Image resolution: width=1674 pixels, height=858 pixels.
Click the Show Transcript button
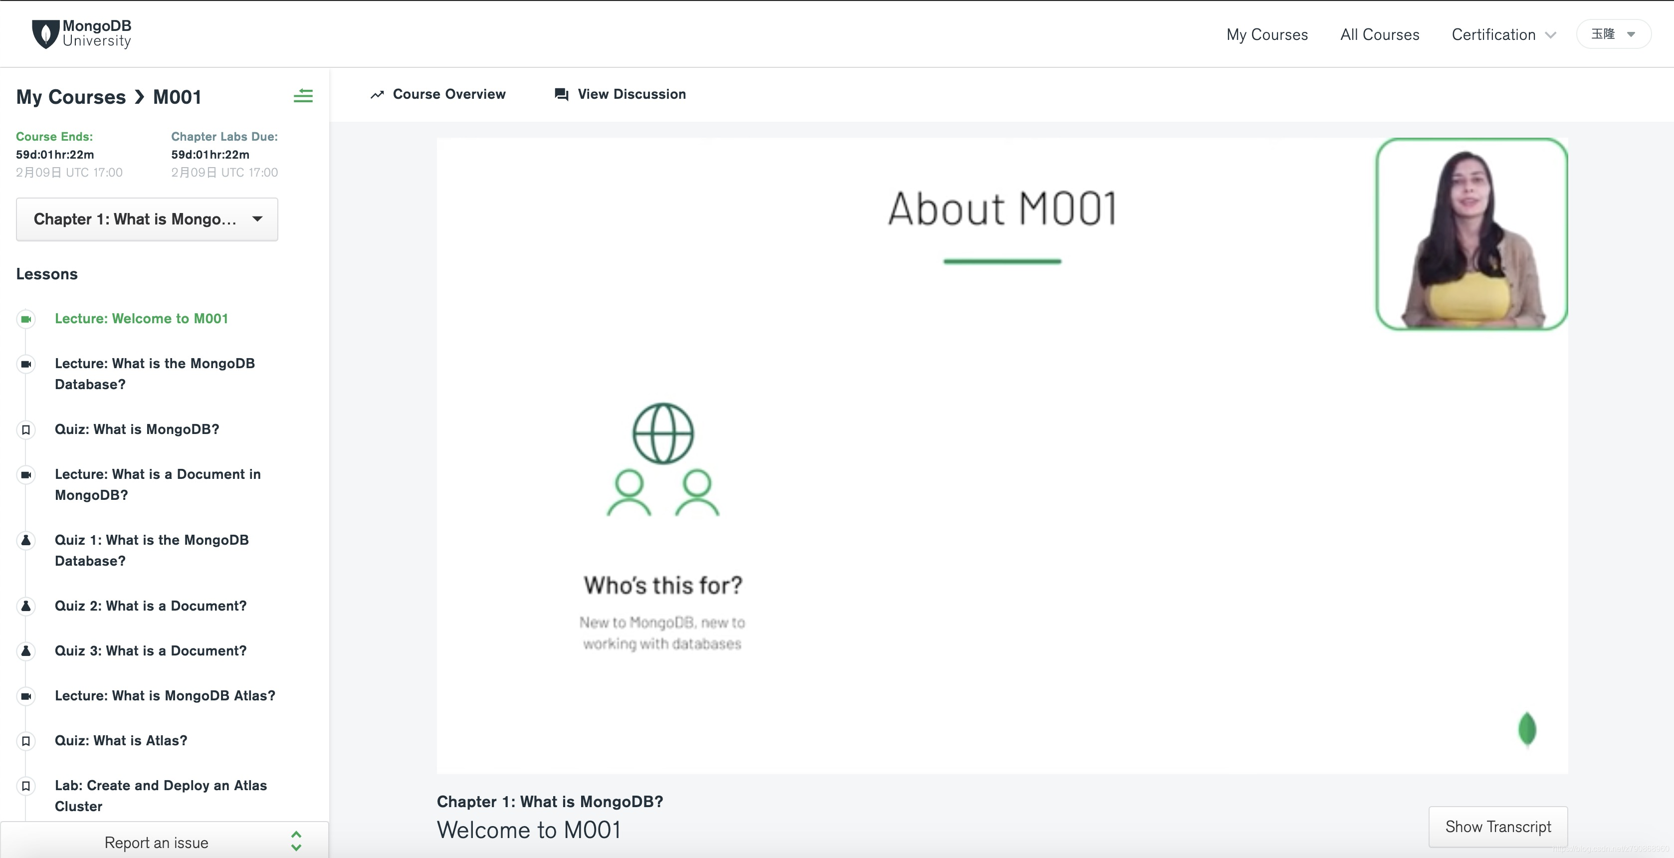(1498, 827)
